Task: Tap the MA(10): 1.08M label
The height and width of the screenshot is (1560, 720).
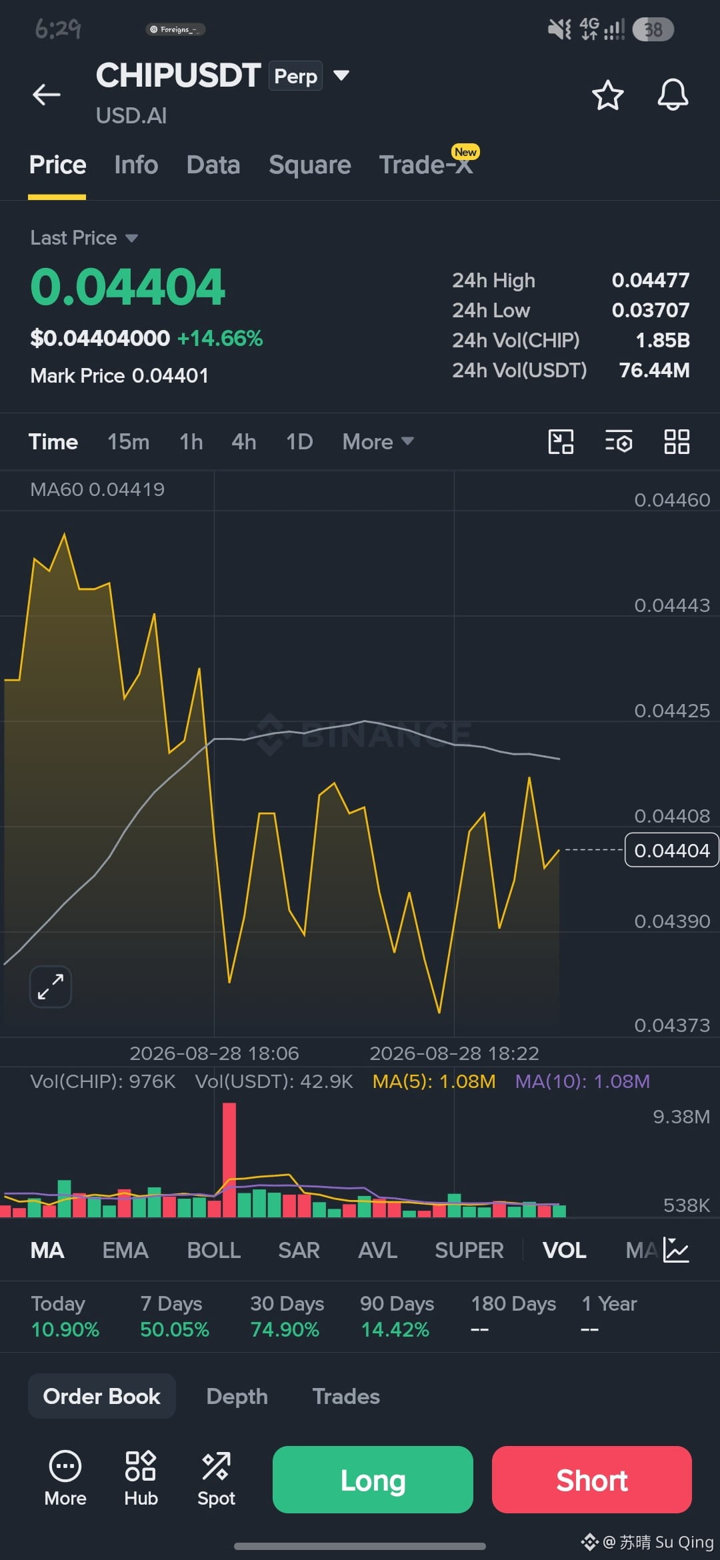Action: (582, 1081)
